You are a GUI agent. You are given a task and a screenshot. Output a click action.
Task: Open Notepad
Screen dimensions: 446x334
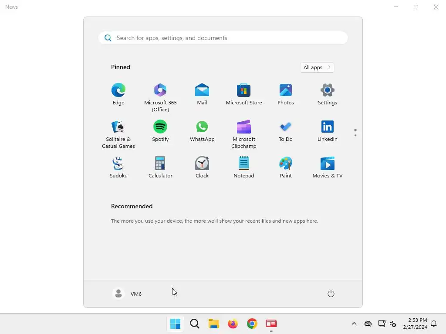(244, 167)
